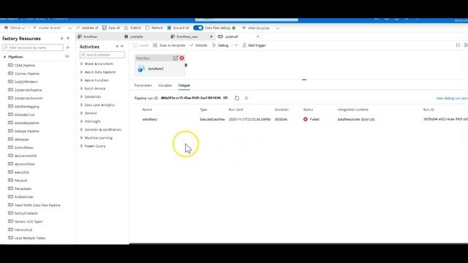
Task: Open the Fixed Width Data Flow Pipeline
Action: point(37,205)
